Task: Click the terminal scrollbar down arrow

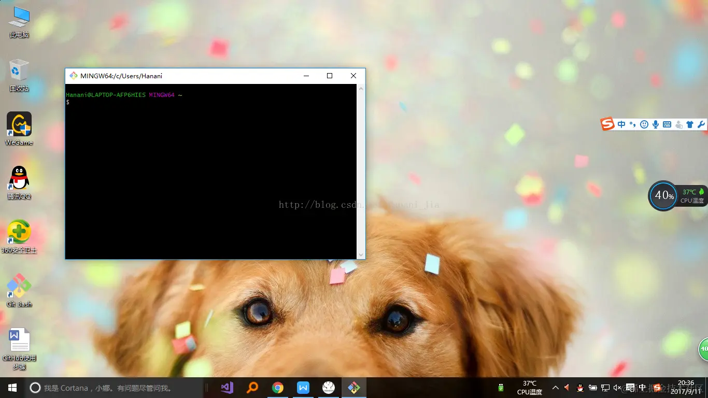Action: coord(361,254)
